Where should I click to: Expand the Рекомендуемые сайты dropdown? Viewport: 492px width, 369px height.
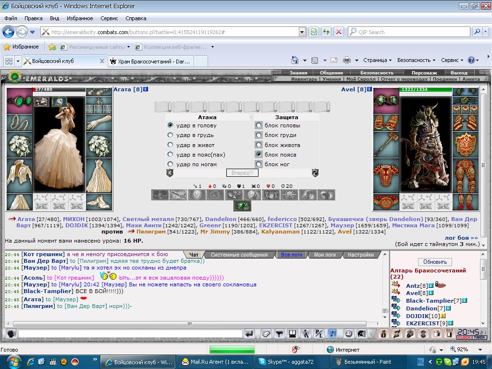click(128, 47)
